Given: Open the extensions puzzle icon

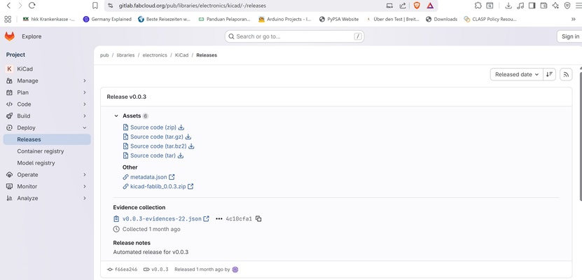Looking at the screenshot, I should point(478,6).
